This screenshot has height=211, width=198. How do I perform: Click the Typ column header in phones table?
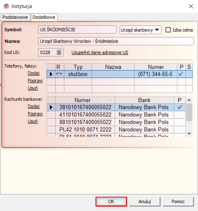[x=78, y=67]
